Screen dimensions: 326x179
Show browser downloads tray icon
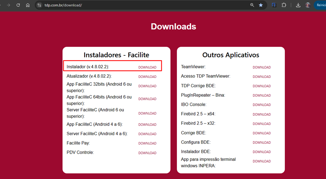(x=298, y=5)
